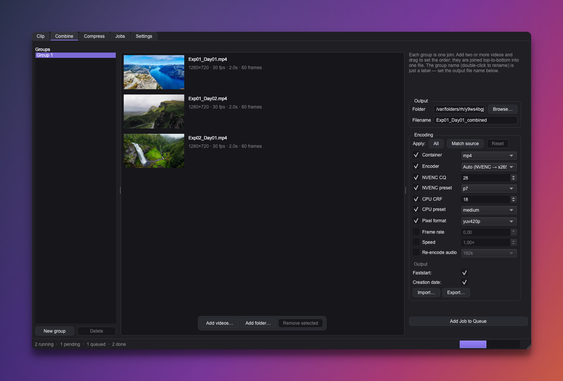Image resolution: width=563 pixels, height=381 pixels.
Task: Switch to the Compress tab
Action: (94, 36)
